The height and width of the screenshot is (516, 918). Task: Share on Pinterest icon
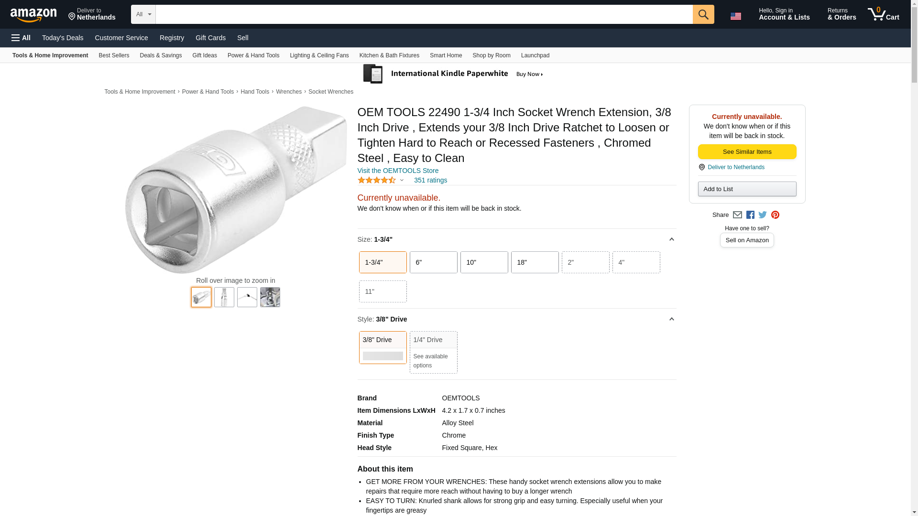[x=775, y=215]
